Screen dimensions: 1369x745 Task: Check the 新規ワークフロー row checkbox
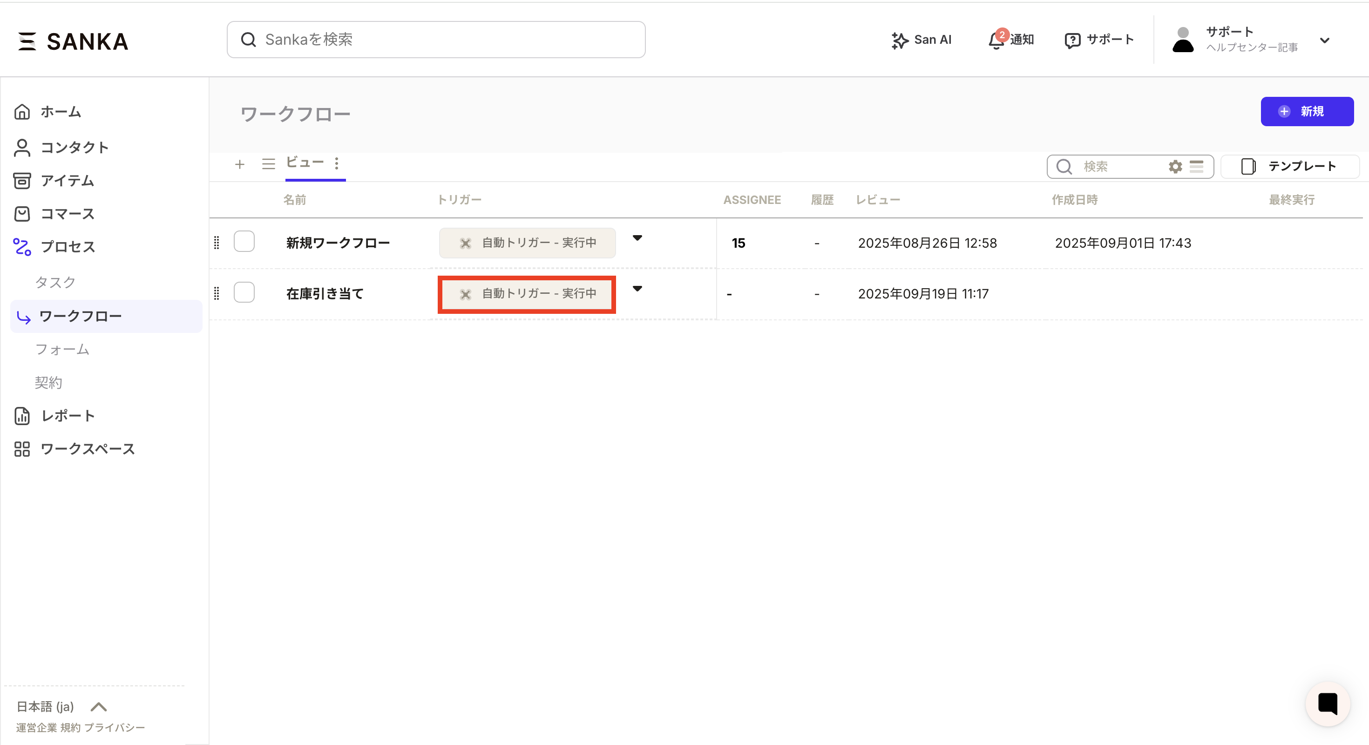(x=244, y=242)
